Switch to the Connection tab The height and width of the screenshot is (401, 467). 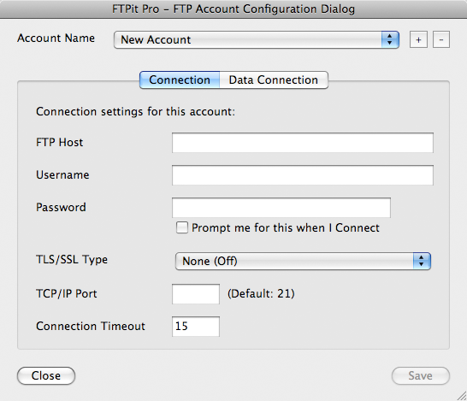(180, 80)
